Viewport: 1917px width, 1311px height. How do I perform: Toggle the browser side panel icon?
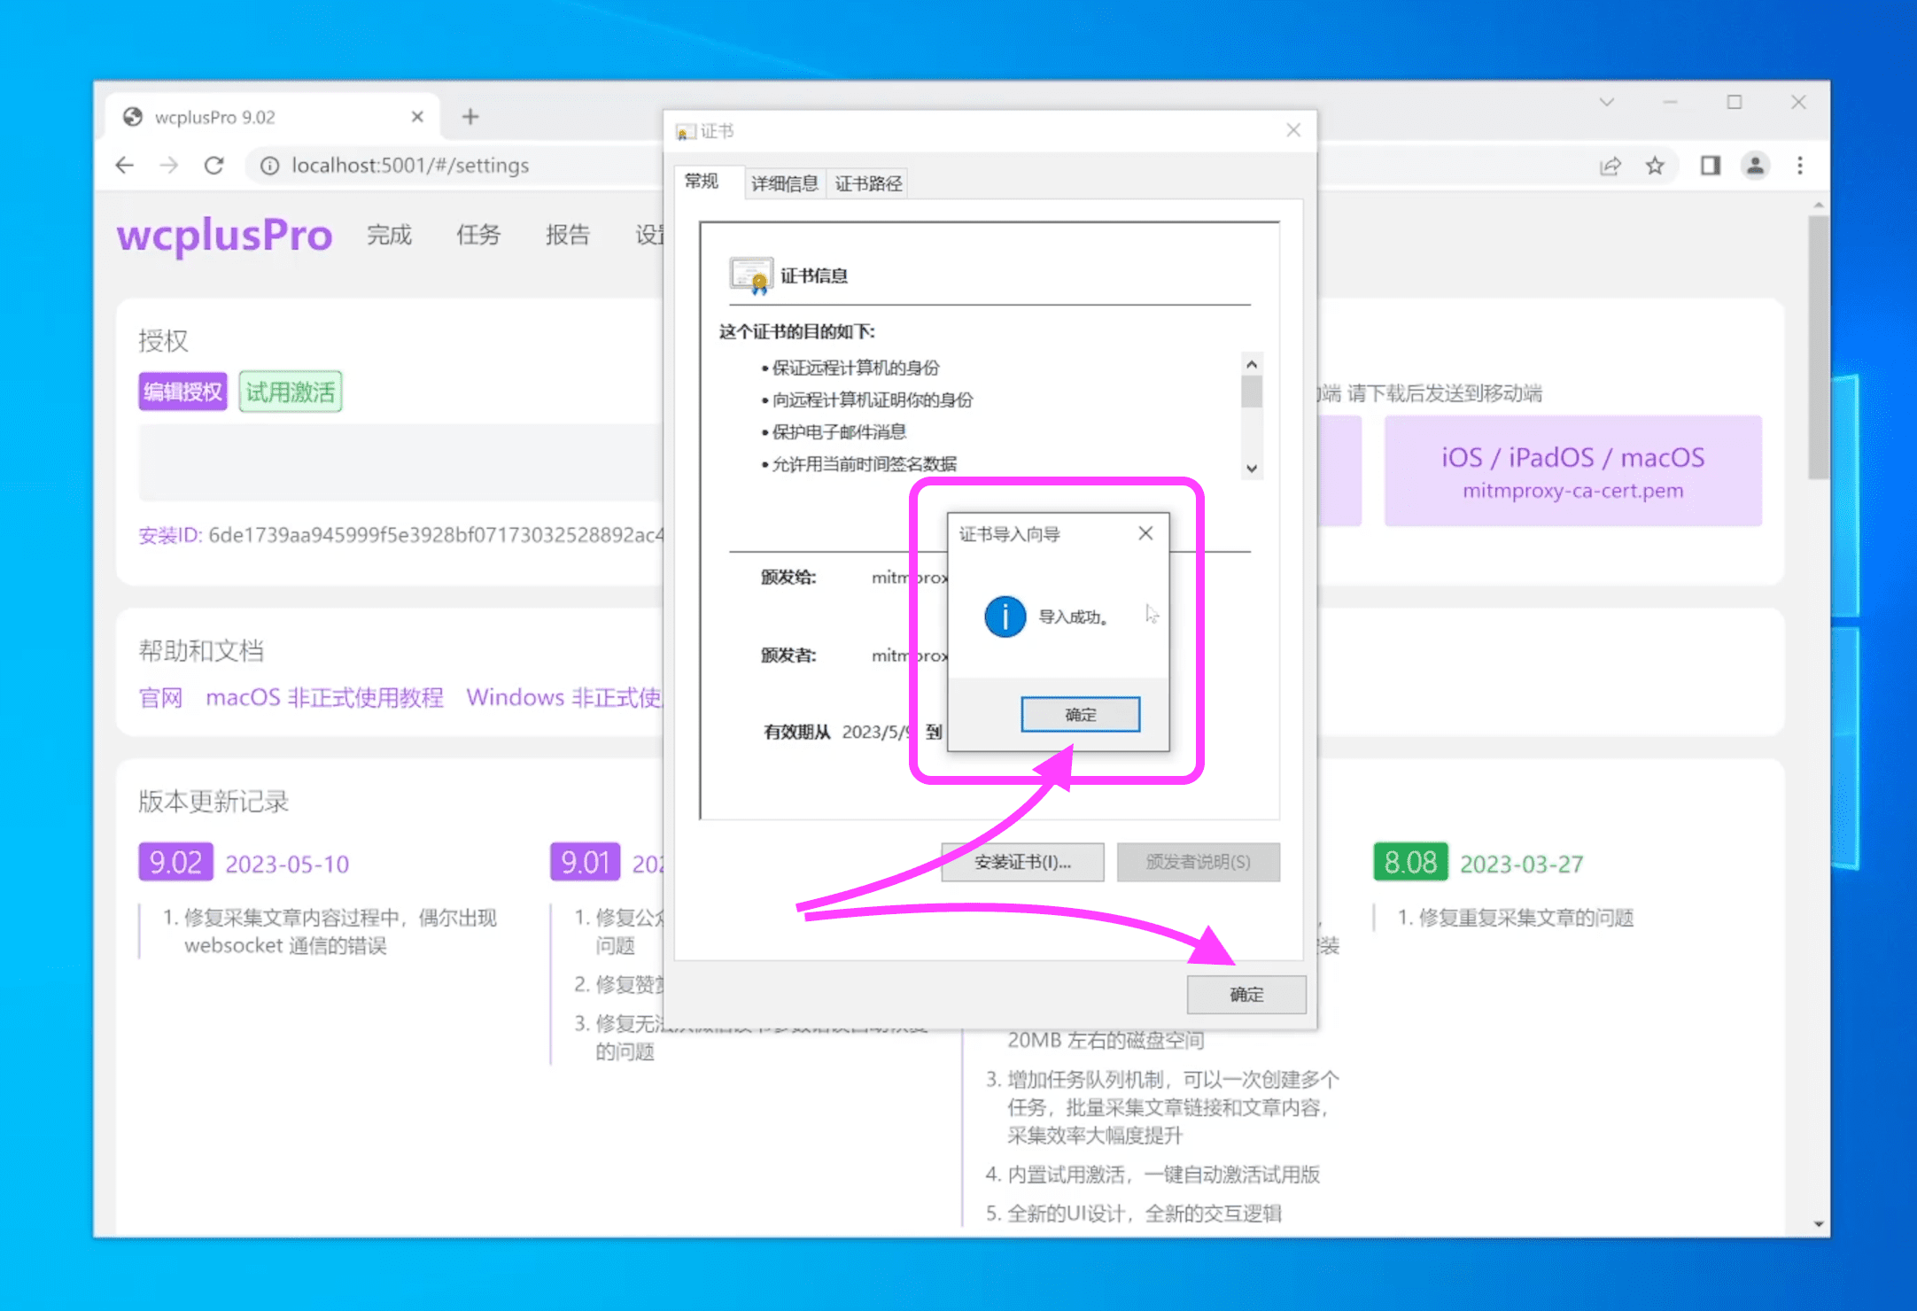point(1710,166)
